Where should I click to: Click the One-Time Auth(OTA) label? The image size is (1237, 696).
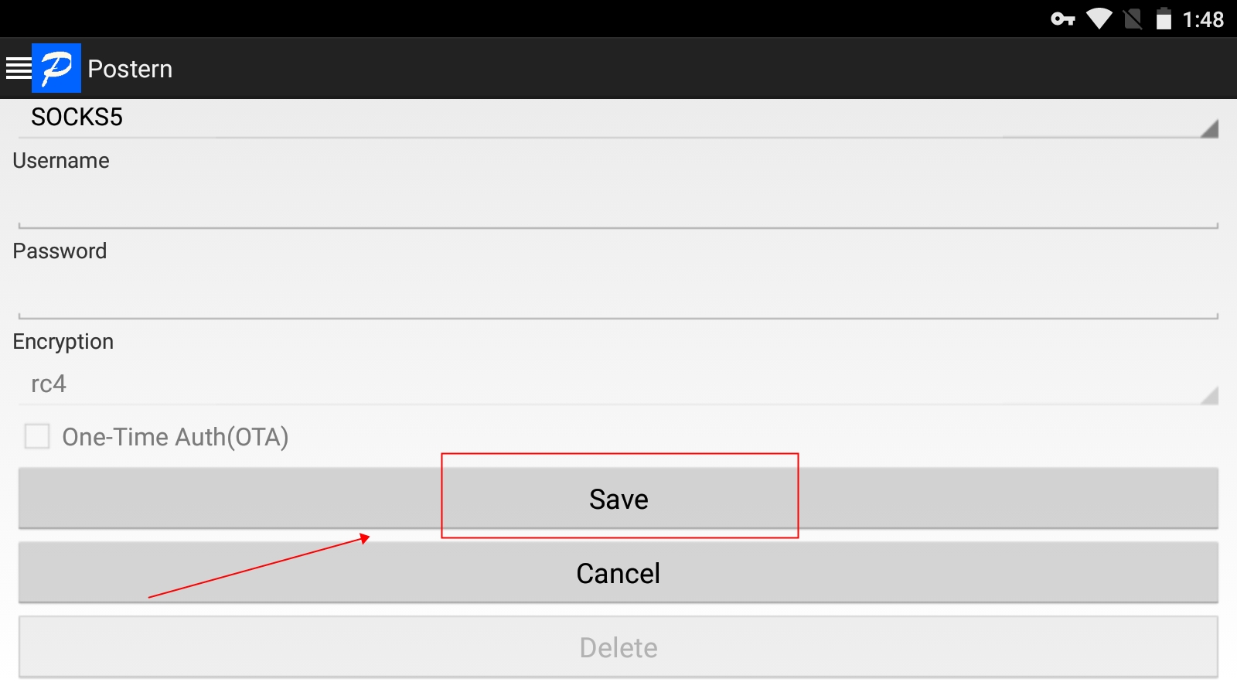(x=175, y=437)
